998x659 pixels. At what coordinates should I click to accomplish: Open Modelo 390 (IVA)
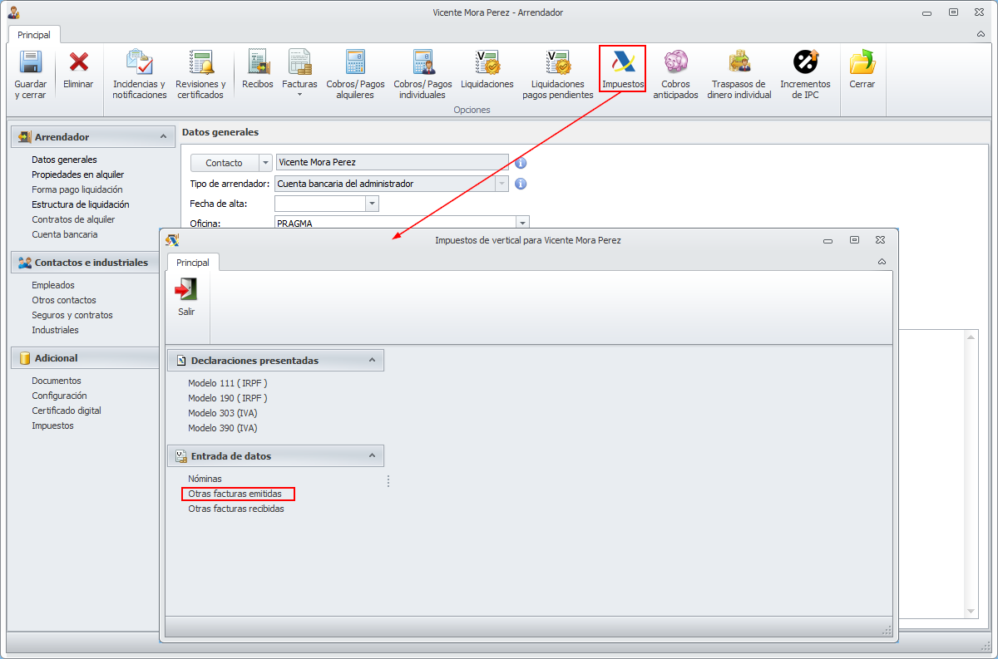click(223, 428)
